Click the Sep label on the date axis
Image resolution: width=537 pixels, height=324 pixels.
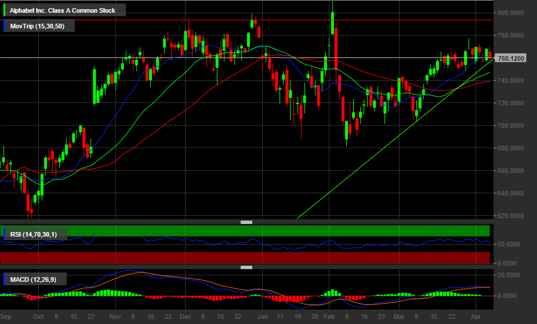tap(5, 316)
